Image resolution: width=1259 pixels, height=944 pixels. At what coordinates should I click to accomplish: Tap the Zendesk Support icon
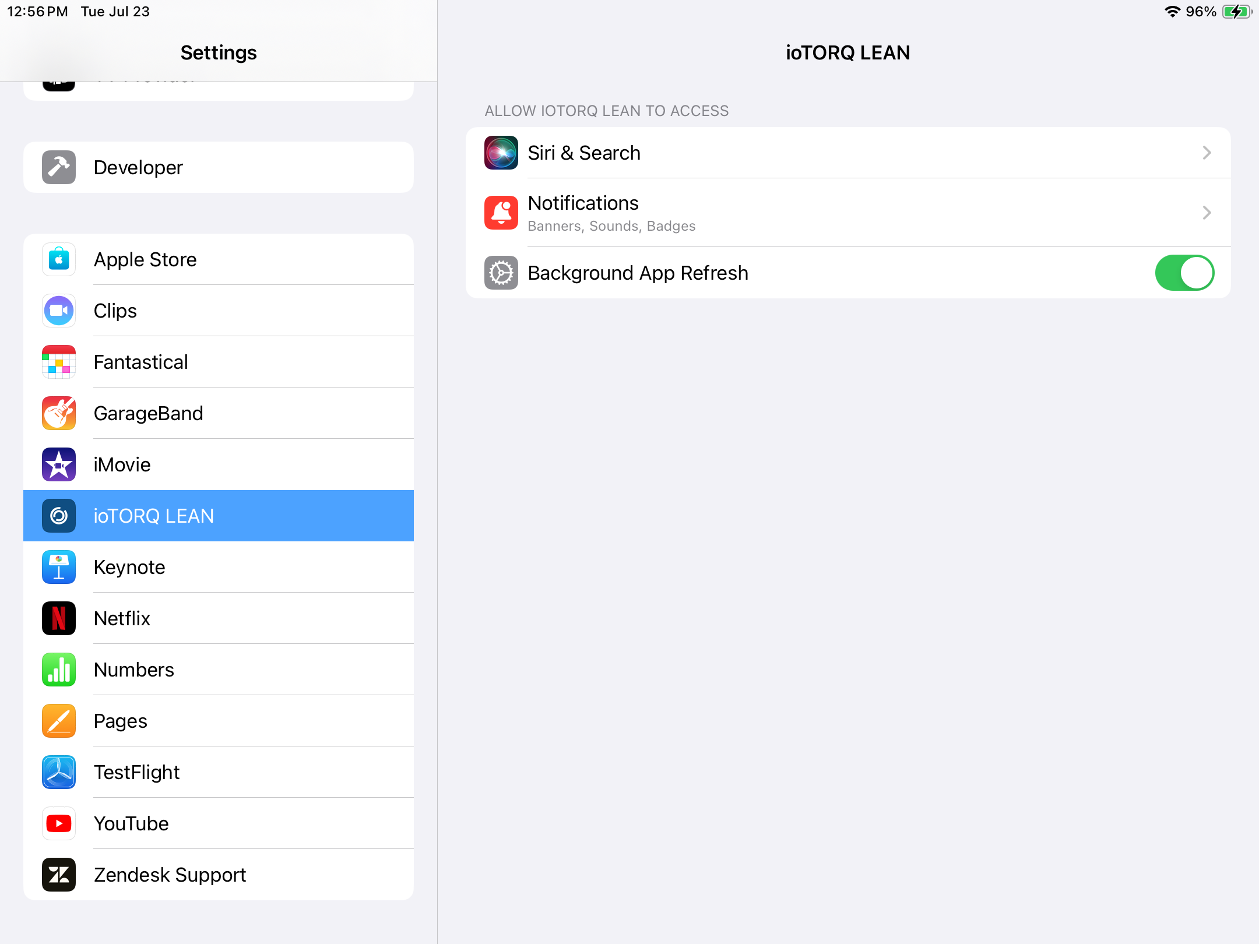tap(59, 875)
